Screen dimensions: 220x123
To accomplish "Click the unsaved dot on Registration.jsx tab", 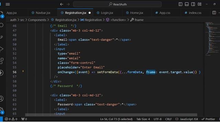I will click(89, 13).
